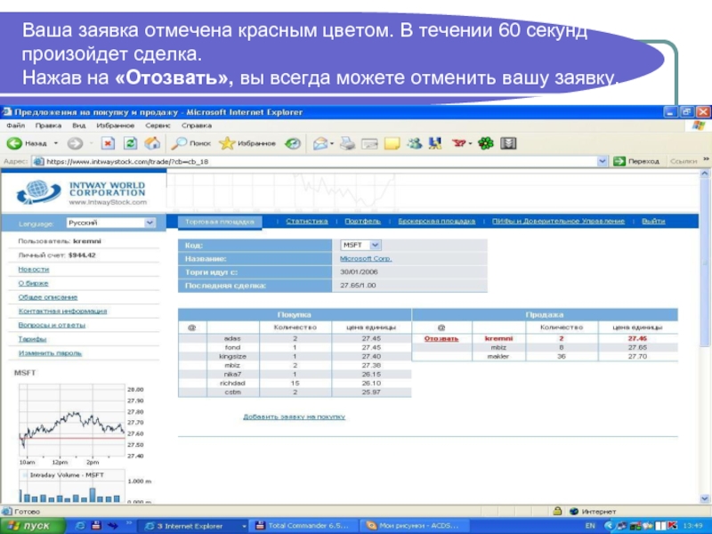
Task: Click the Print icon in the toolbar
Action: coord(349,142)
